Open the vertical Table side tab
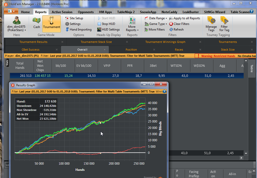This screenshot has width=257, height=178. pyautogui.click(x=252, y=69)
